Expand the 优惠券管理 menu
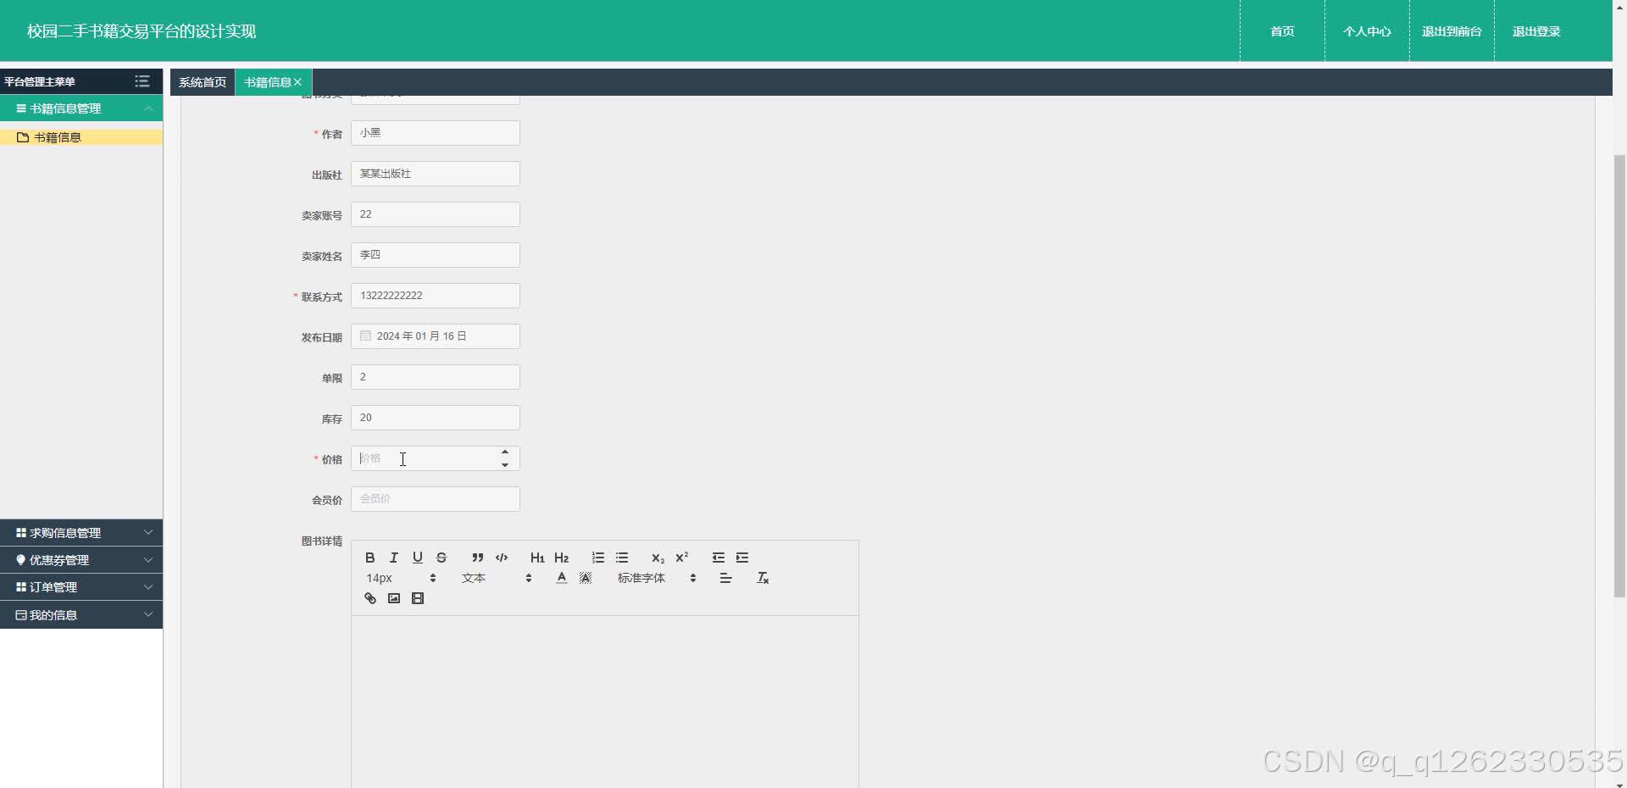The width and height of the screenshot is (1627, 788). coord(81,560)
